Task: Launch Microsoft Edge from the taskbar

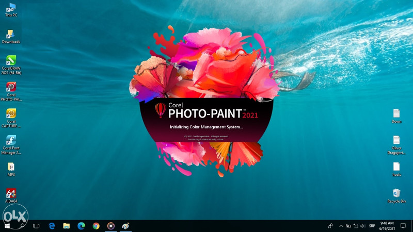Action: tap(81, 226)
